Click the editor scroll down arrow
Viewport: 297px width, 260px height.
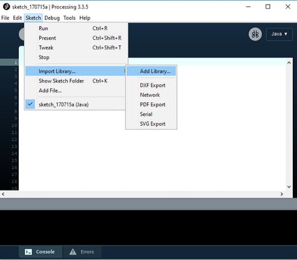[289, 186]
